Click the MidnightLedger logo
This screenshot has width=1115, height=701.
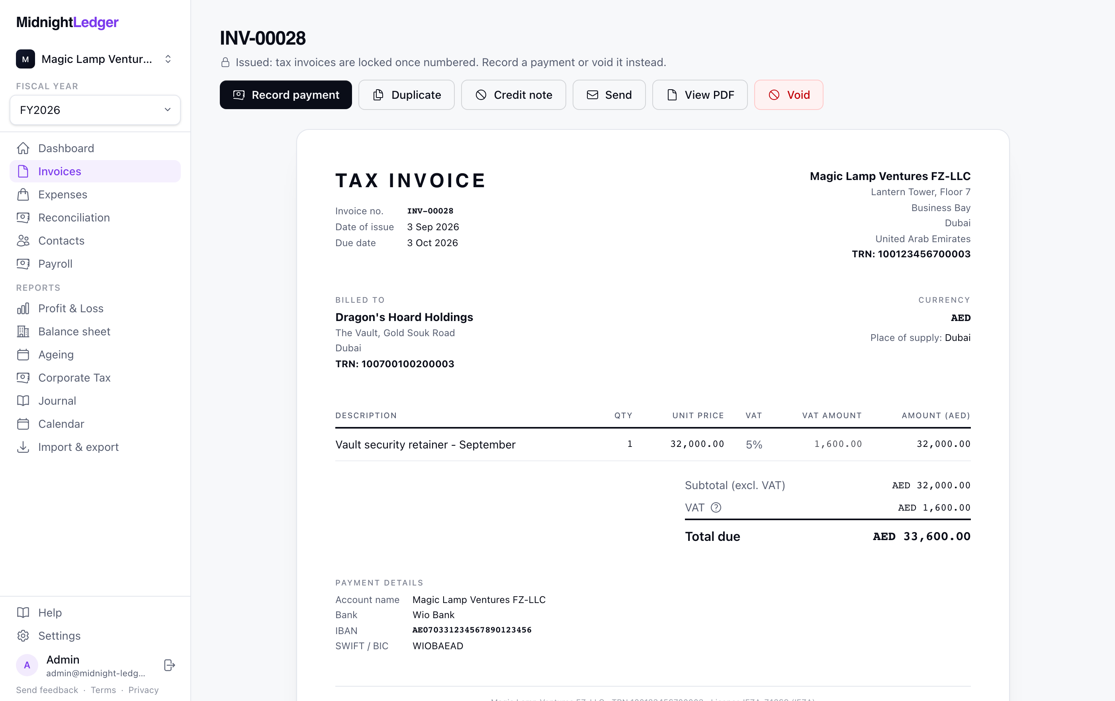coord(67,22)
